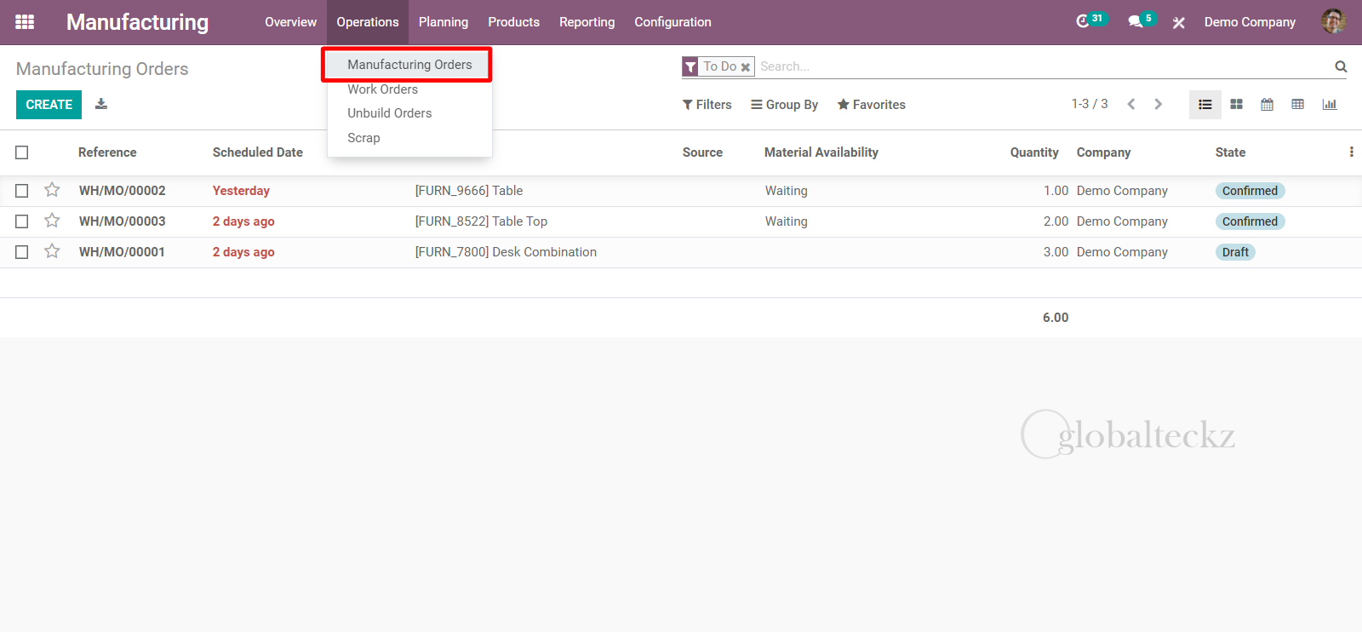
Task: Open the Demo Company switcher
Action: point(1250,22)
